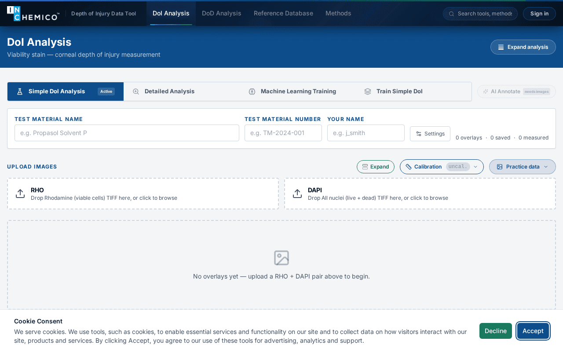This screenshot has height=352, width=563.
Task: Click the AI Annotate button
Action: coord(516,92)
